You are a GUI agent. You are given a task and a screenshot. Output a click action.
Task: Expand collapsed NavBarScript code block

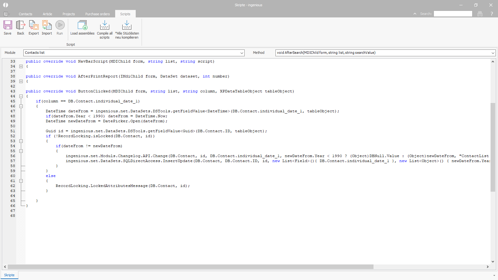pyautogui.click(x=21, y=66)
